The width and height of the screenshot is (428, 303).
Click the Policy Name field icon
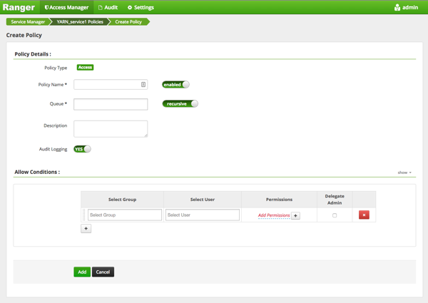pos(143,85)
